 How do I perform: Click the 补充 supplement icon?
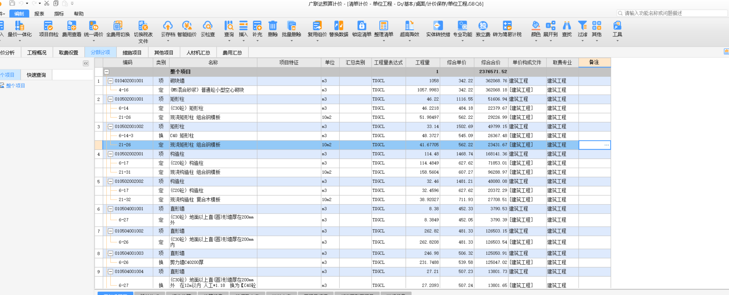pyautogui.click(x=257, y=26)
